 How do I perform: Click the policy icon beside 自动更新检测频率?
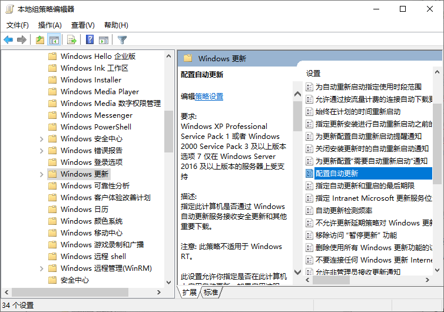310,210
